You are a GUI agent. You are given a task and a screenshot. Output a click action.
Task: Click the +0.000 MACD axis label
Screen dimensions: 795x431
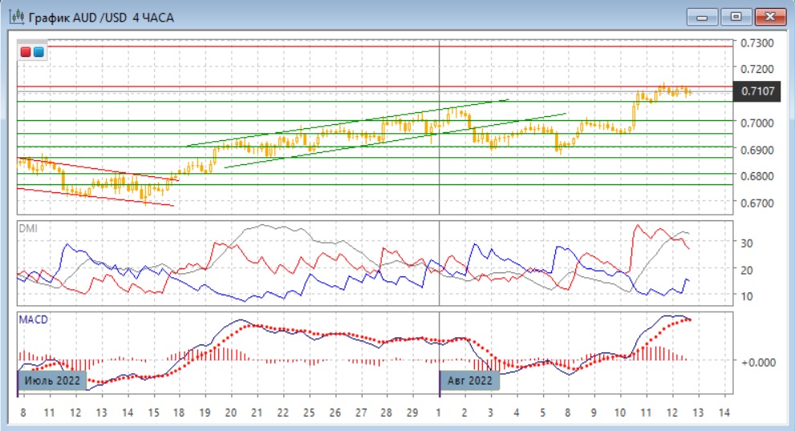(756, 362)
